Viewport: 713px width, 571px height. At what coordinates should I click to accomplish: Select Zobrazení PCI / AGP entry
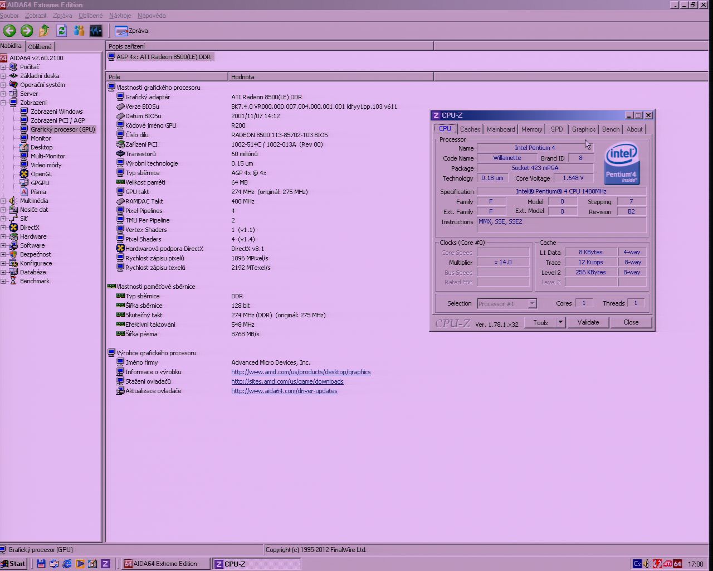[58, 120]
